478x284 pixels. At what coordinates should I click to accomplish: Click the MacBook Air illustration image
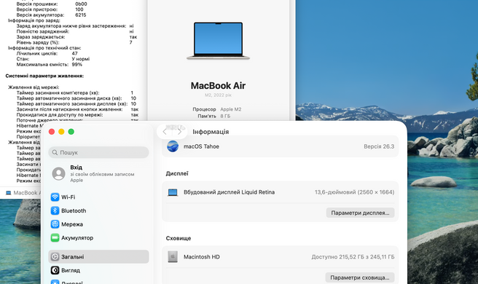219,41
